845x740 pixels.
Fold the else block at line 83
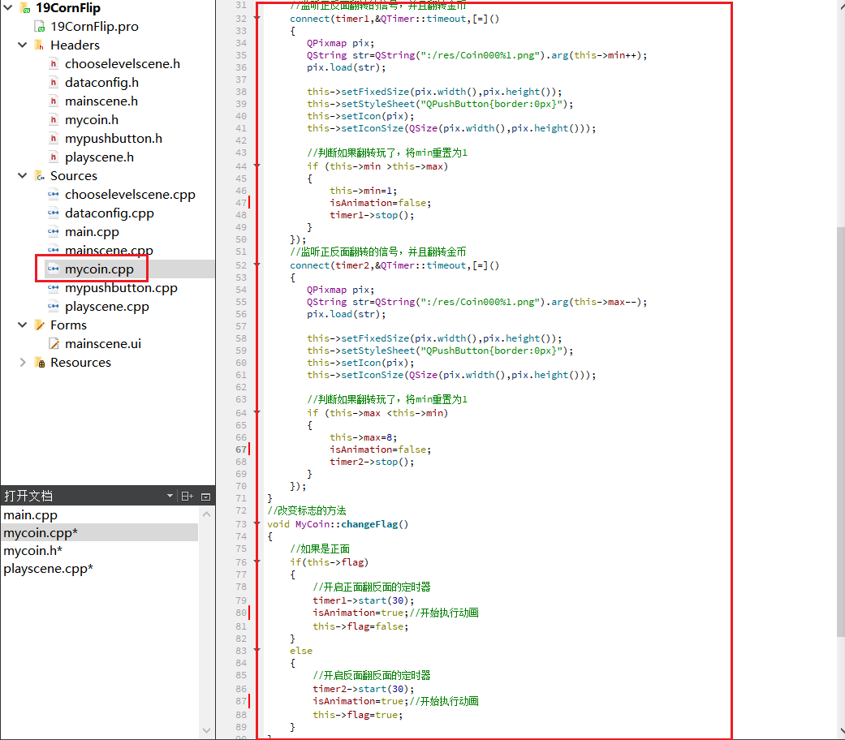[257, 651]
